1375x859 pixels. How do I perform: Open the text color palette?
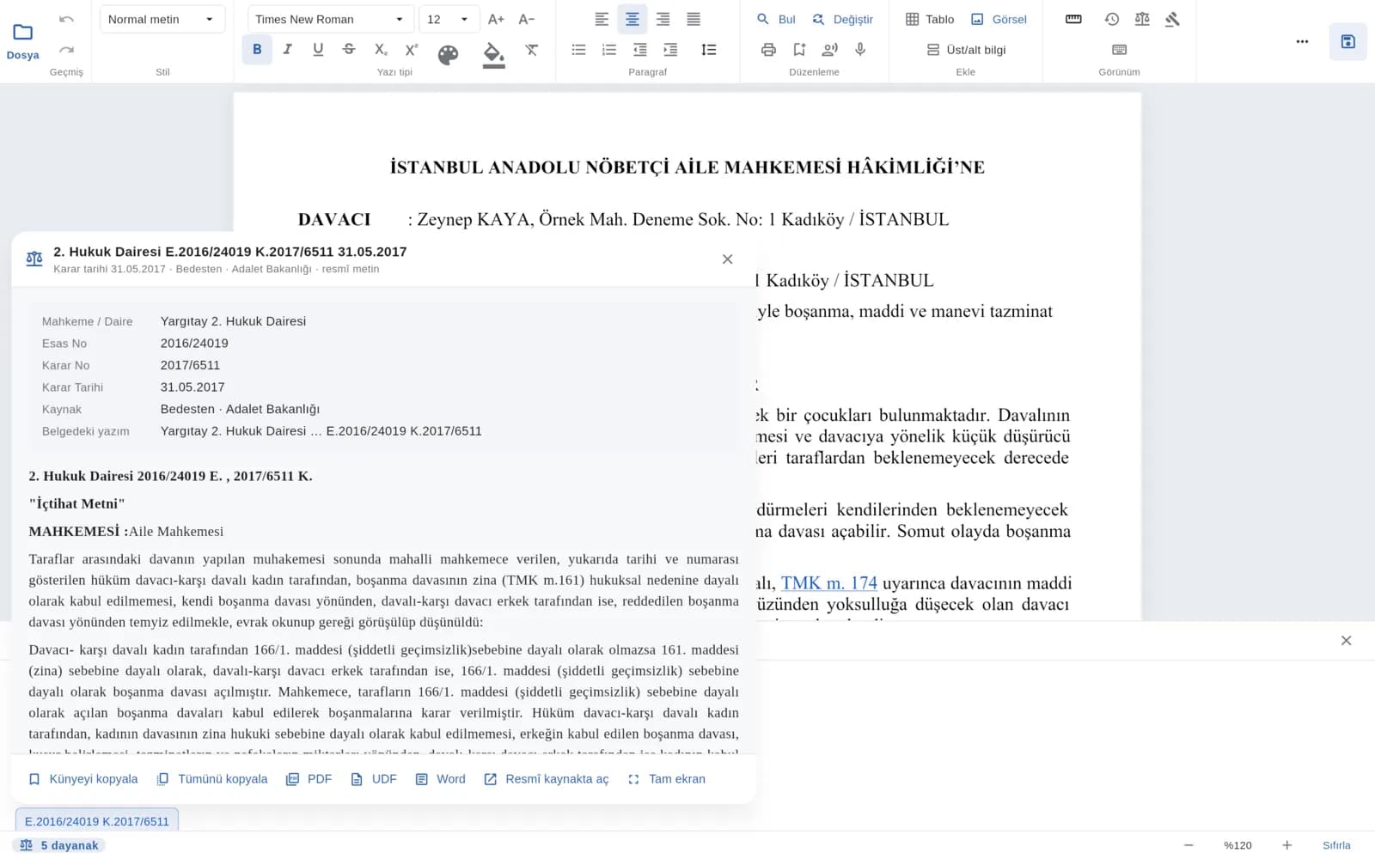448,55
